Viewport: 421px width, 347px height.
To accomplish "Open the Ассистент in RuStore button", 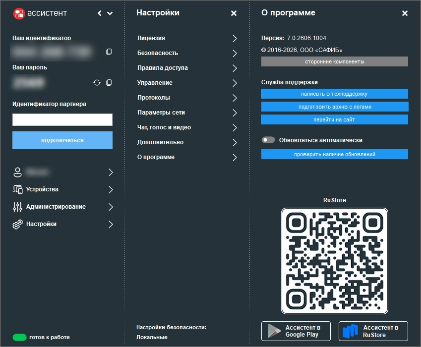I will [373, 331].
